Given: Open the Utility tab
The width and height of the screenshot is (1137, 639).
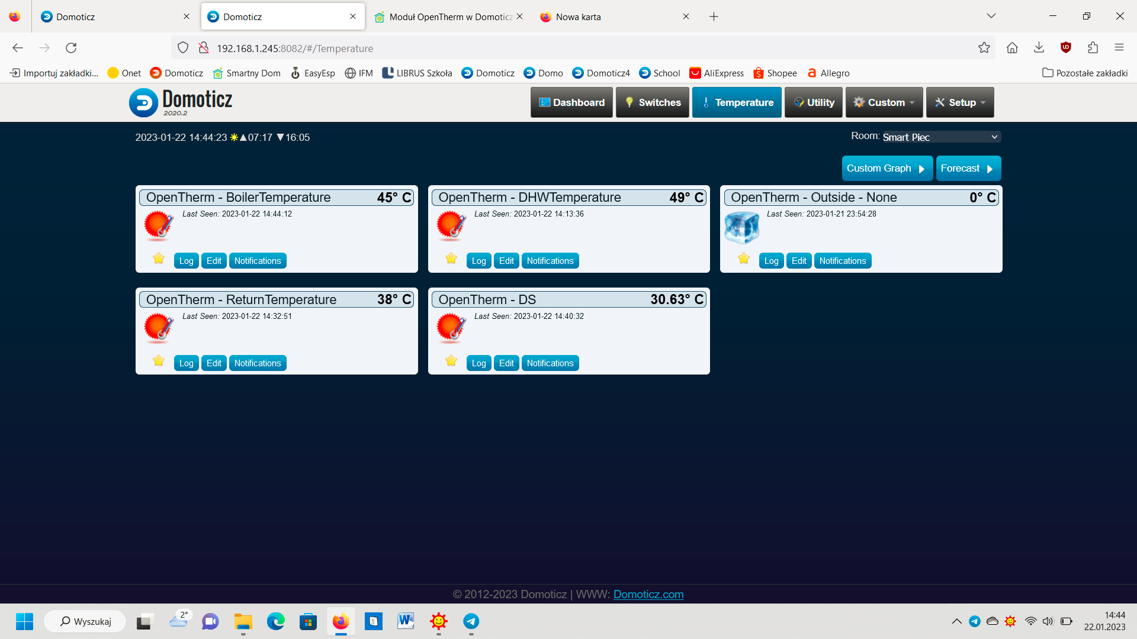Looking at the screenshot, I should click(x=814, y=102).
